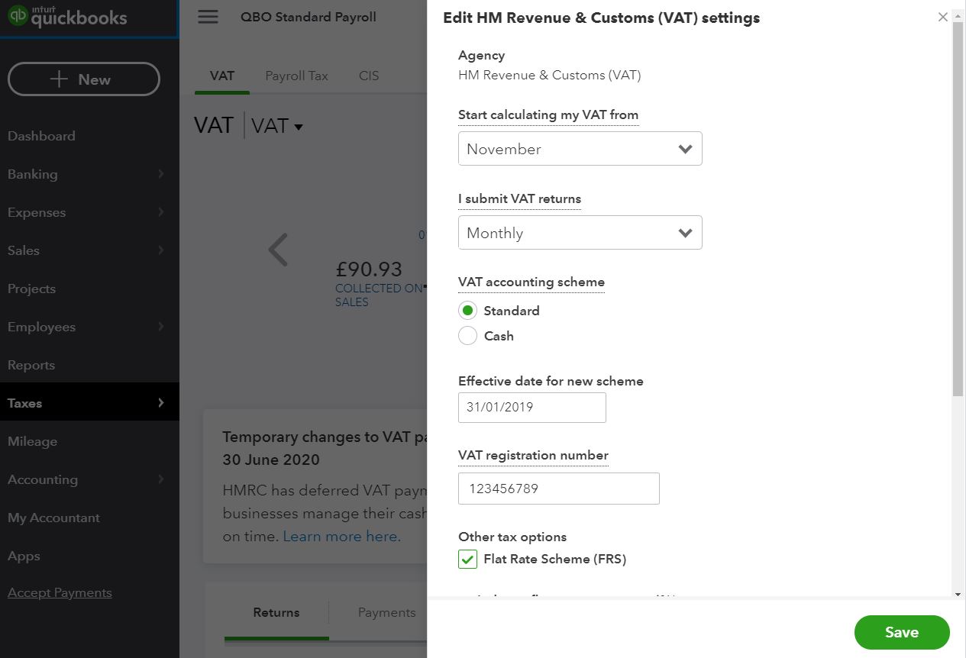Select the Cash VAT accounting scheme

click(467, 336)
